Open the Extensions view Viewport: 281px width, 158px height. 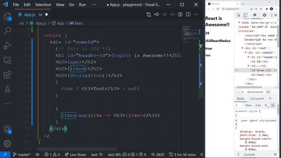[x=7, y=75]
